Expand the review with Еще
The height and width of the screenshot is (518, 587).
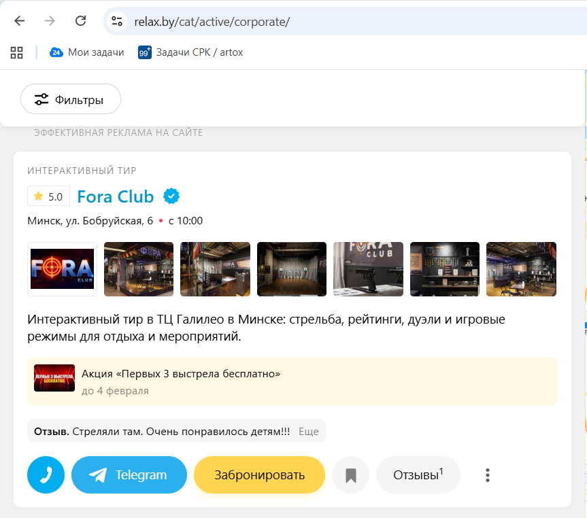pos(309,432)
